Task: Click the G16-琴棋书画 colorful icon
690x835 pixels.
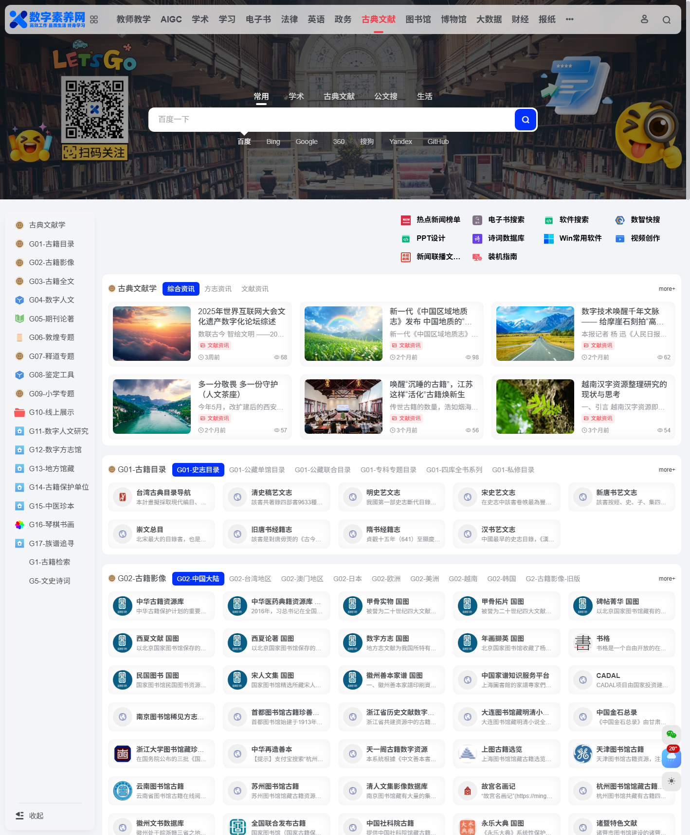Action: pyautogui.click(x=19, y=525)
